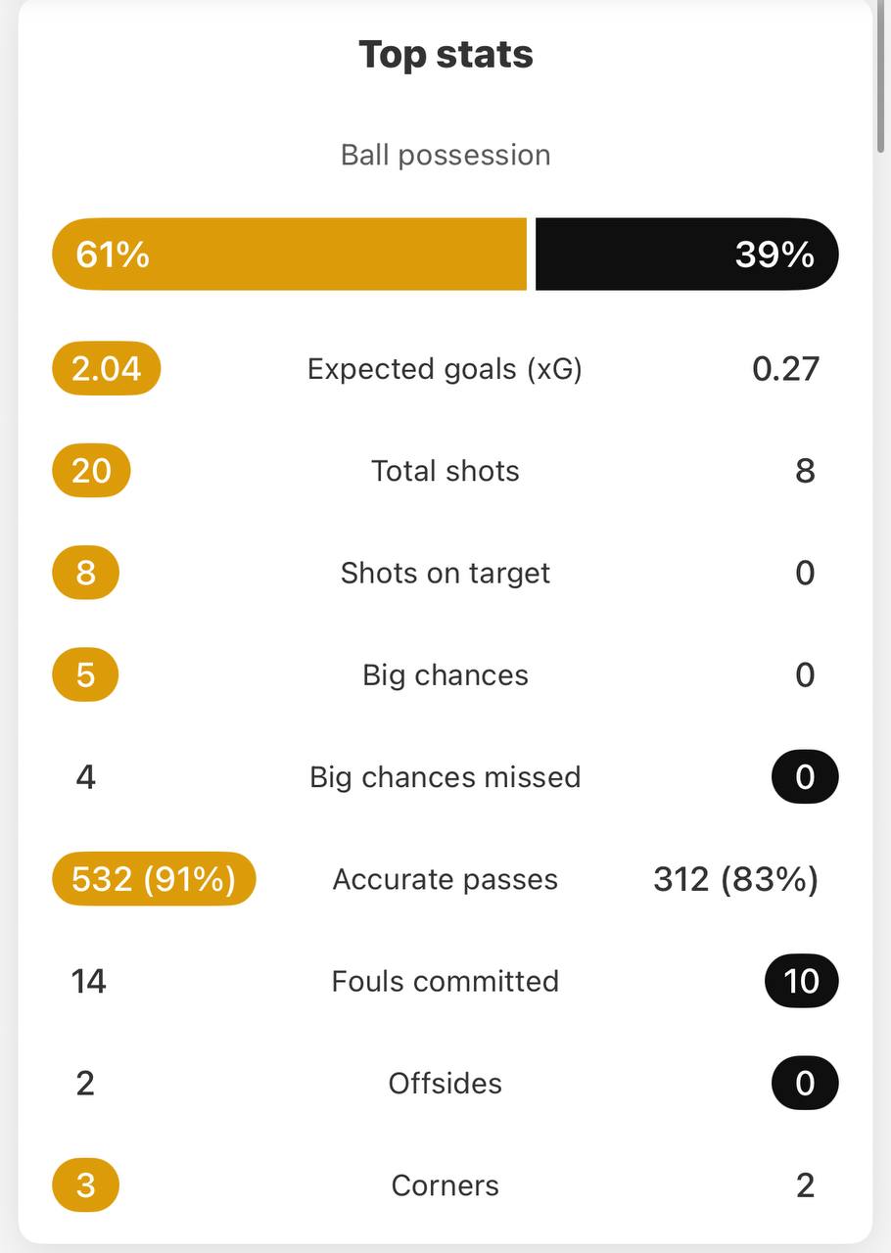Tap the 5 big chances badge
Image resolution: width=891 pixels, height=1253 pixels.
(x=85, y=675)
